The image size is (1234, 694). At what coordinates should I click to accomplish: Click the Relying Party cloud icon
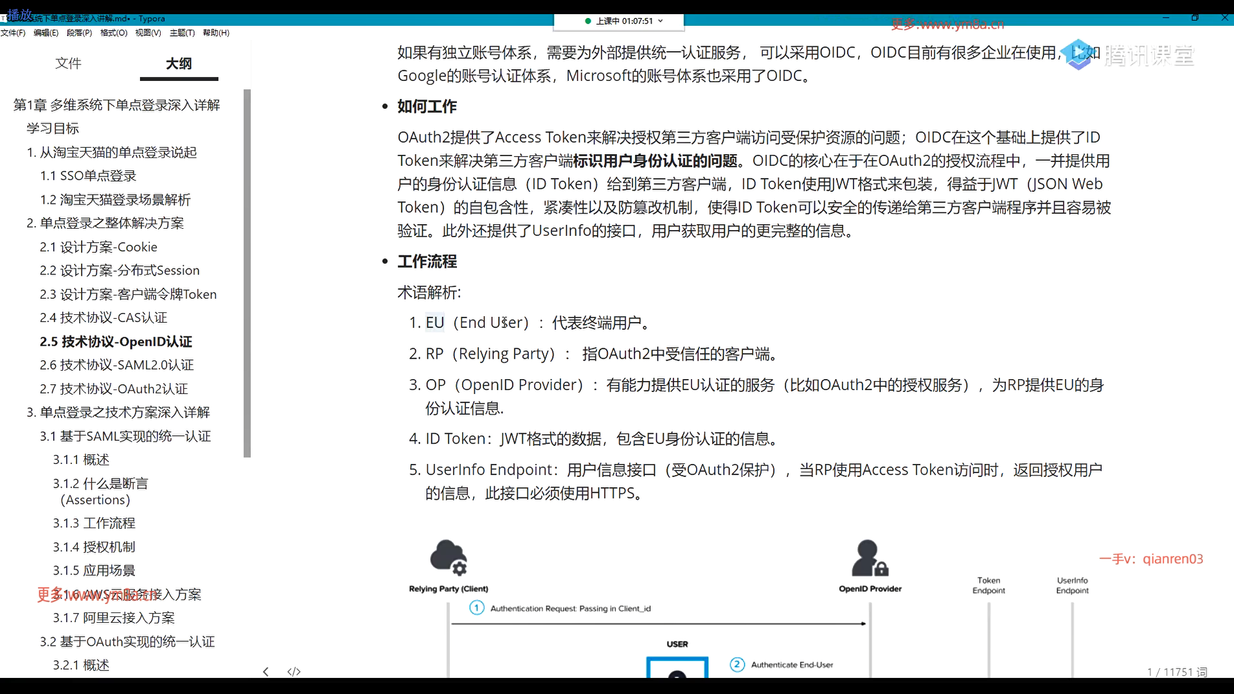(x=448, y=557)
